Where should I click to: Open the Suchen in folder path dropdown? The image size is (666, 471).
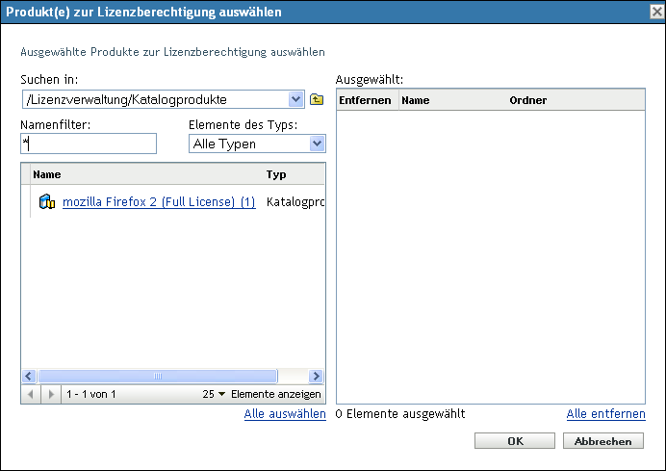point(295,99)
